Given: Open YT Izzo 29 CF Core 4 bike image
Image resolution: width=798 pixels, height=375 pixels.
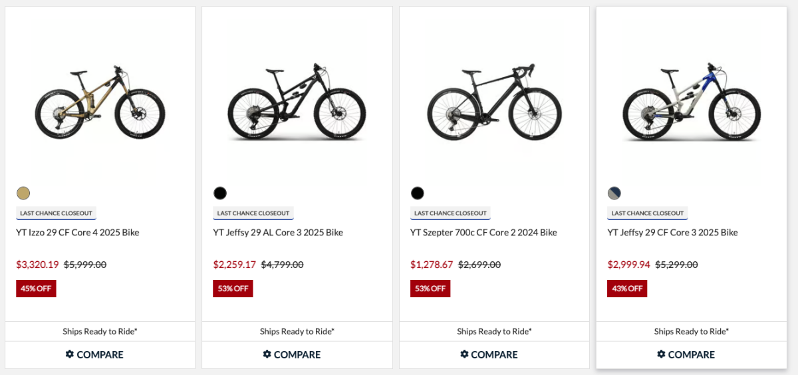Looking at the screenshot, I should (x=100, y=103).
